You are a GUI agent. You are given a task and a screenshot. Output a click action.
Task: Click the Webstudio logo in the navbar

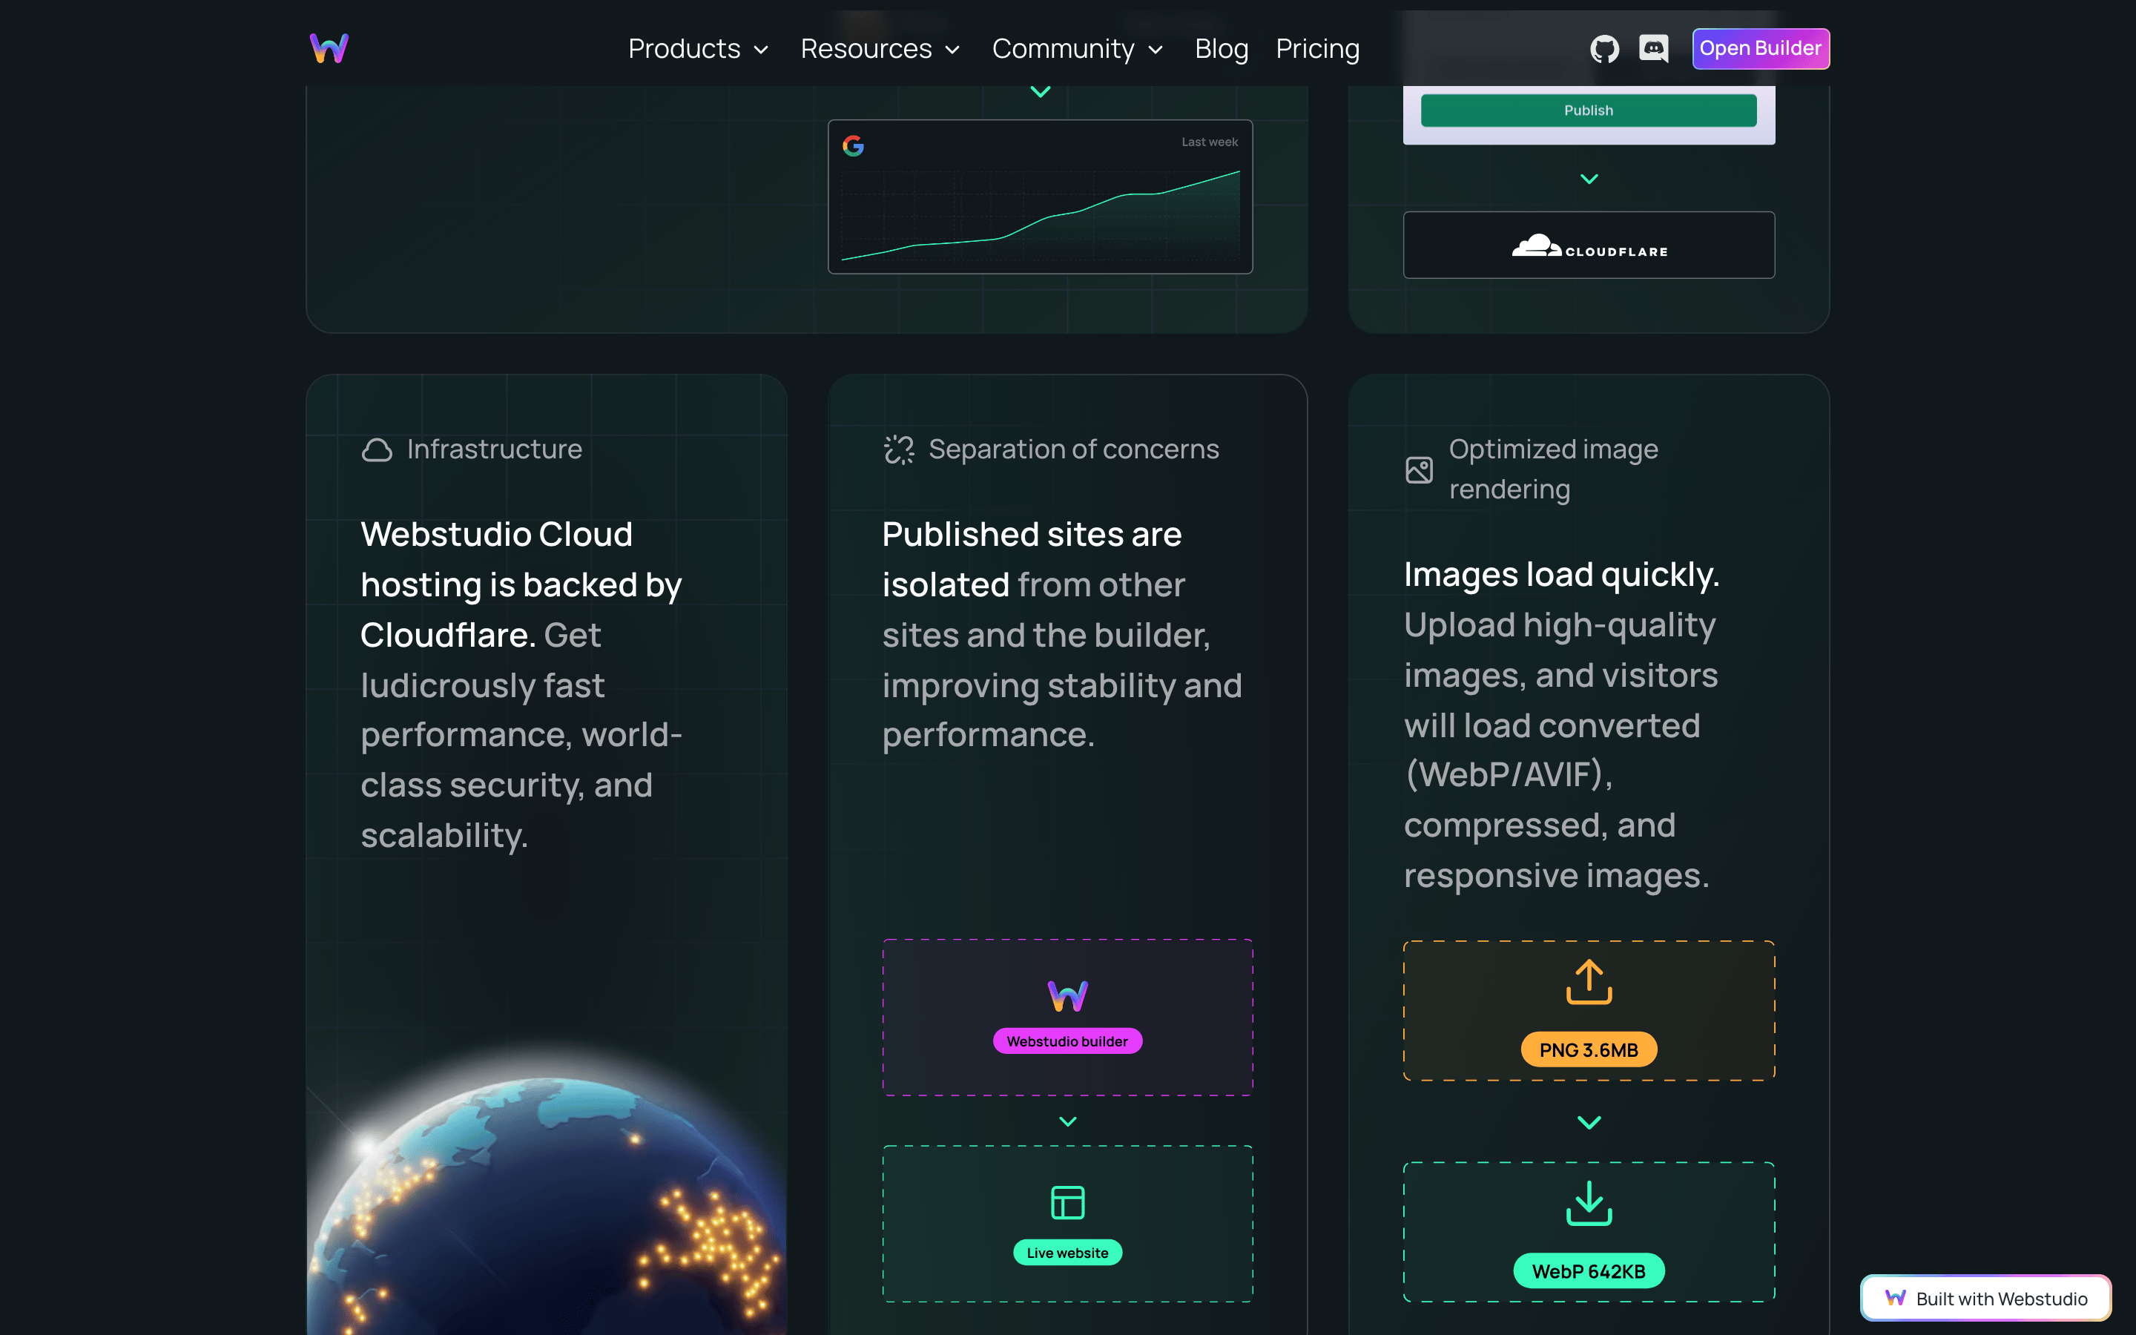tap(329, 48)
